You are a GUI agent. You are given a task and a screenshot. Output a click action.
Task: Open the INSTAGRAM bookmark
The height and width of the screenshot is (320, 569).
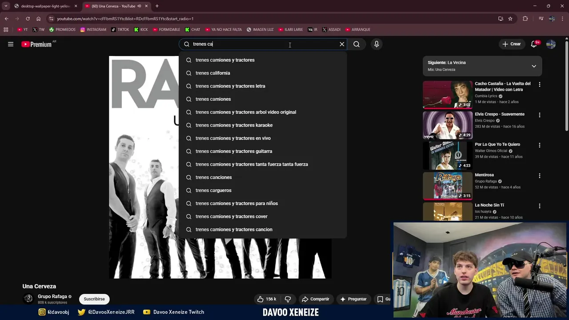[x=93, y=30]
